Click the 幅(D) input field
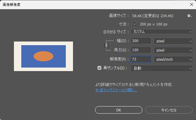Image resolution: width=196 pixels, height=120 pixels. (x=141, y=41)
